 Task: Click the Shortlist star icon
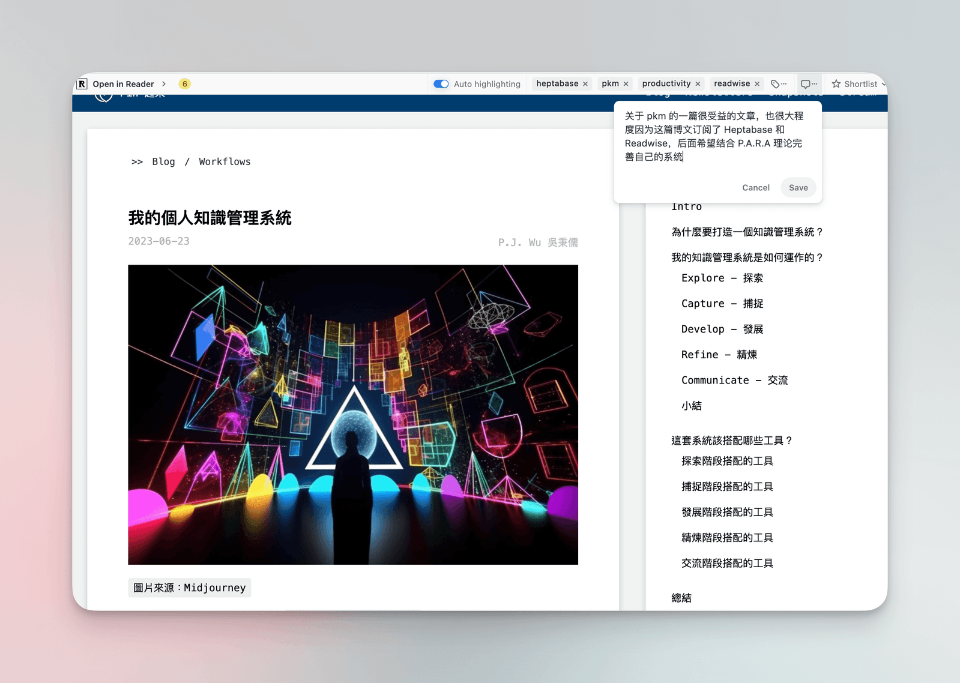pos(836,84)
